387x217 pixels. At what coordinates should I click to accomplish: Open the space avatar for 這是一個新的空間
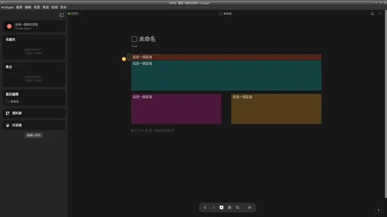point(9,27)
